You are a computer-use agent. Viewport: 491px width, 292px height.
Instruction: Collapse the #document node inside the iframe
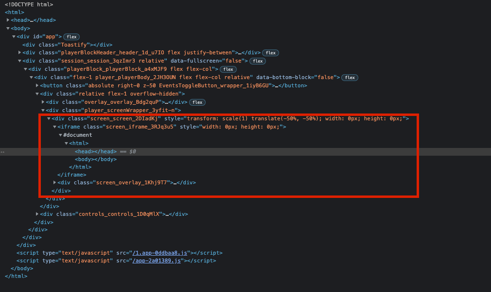[x=60, y=134]
